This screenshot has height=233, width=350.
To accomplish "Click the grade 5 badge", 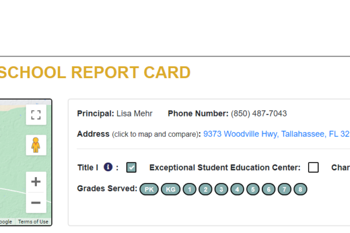I will pos(253,189).
